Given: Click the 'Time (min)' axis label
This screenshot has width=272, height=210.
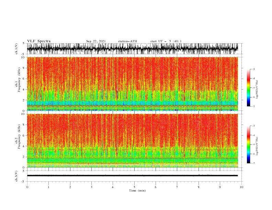Looking at the screenshot, I should 137,190.
